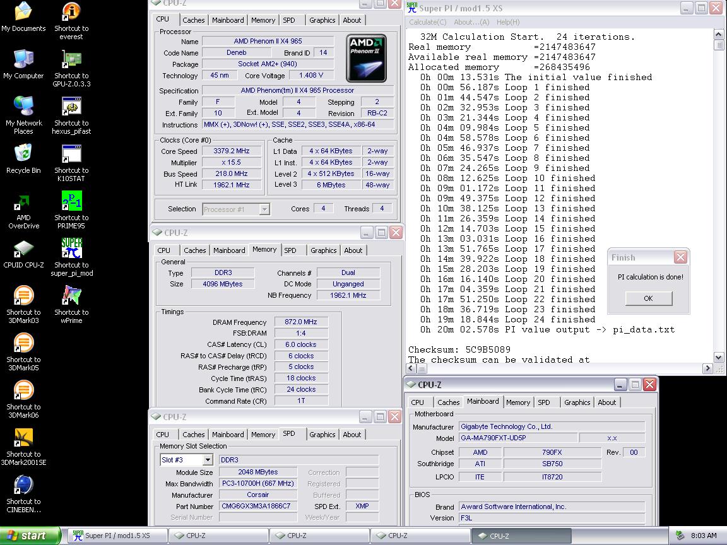The width and height of the screenshot is (727, 545).
Task: Select the Shortcut to wPrime icon
Action: point(71,304)
